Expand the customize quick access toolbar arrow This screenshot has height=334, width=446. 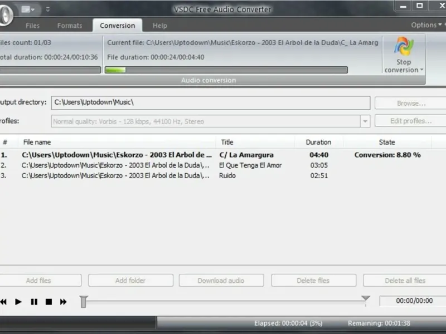coord(48,9)
